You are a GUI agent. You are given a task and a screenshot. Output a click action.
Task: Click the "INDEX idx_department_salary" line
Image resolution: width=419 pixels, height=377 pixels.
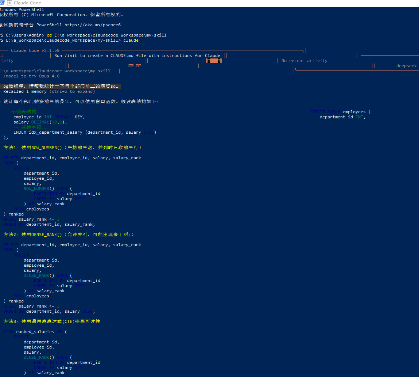pyautogui.click(x=85, y=133)
